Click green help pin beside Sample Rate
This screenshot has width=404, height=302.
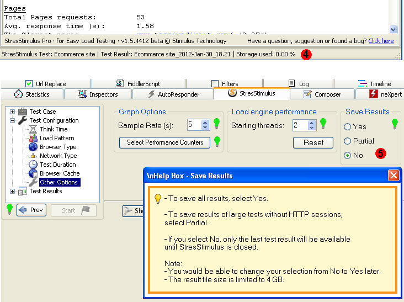pos(217,124)
